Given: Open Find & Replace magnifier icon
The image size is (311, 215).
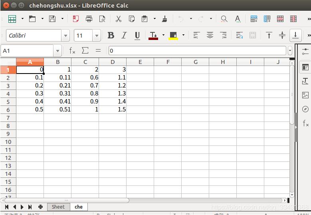Looking at the screenshot, I should [x=224, y=19].
